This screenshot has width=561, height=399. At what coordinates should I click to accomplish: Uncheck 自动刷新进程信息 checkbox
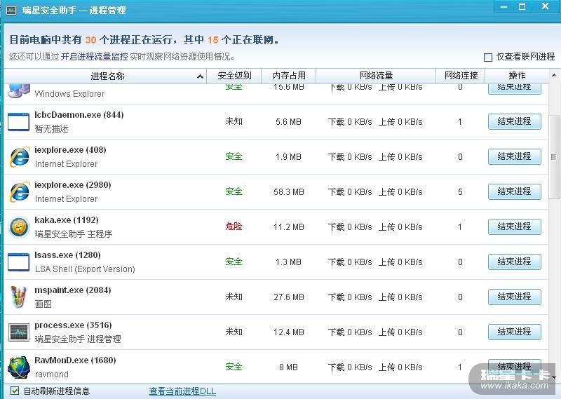pyautogui.click(x=15, y=391)
